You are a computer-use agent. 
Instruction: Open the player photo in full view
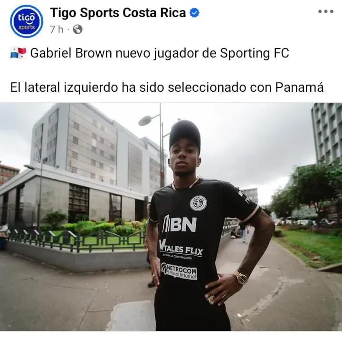pos(171,216)
